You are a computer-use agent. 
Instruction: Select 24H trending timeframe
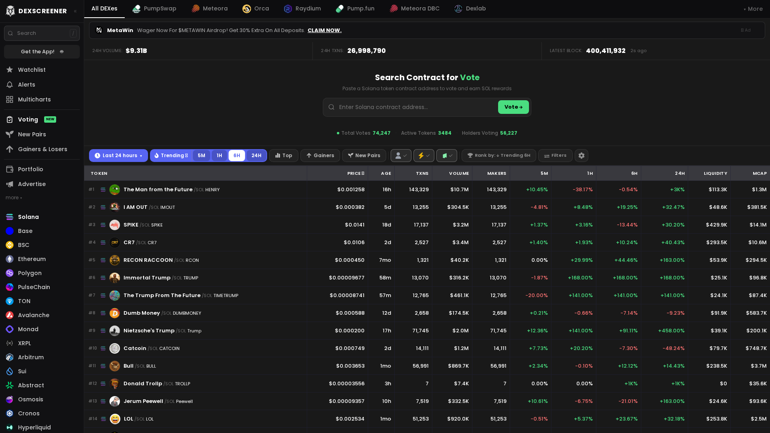click(256, 156)
